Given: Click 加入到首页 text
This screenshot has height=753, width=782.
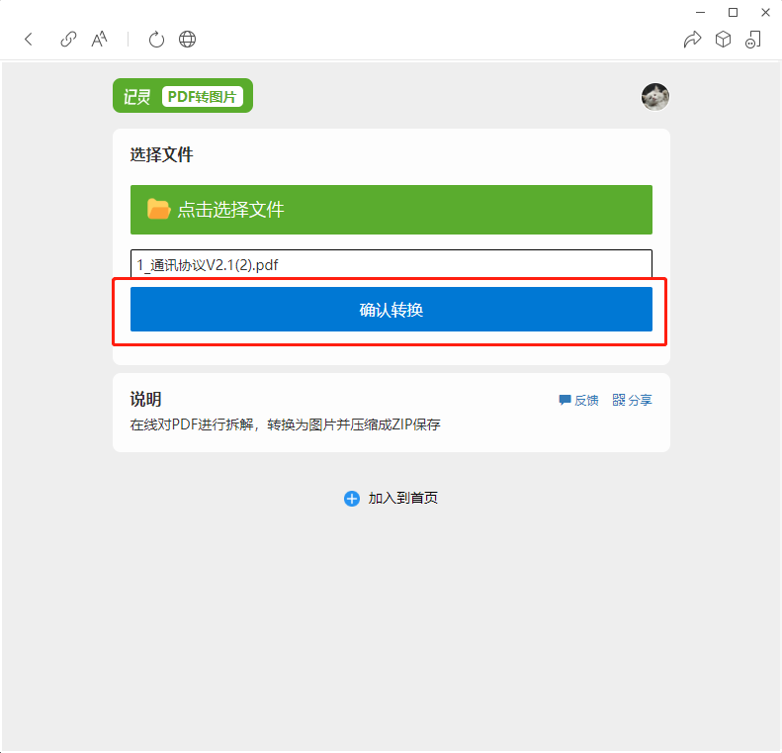Looking at the screenshot, I should (x=403, y=498).
